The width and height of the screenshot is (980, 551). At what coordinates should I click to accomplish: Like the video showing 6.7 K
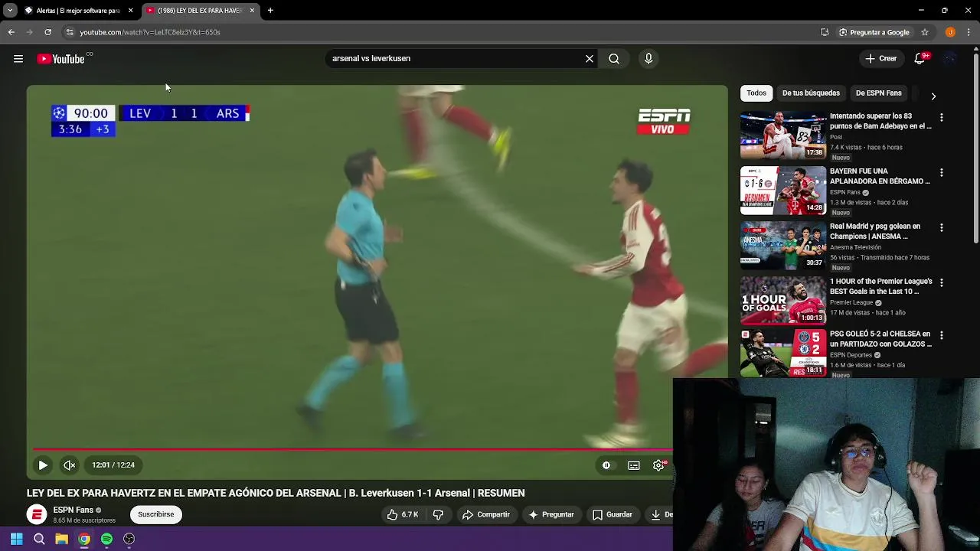tap(403, 514)
